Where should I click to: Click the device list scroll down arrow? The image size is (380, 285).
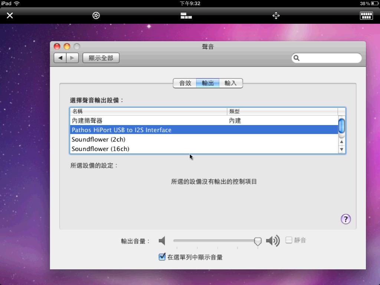(341, 149)
